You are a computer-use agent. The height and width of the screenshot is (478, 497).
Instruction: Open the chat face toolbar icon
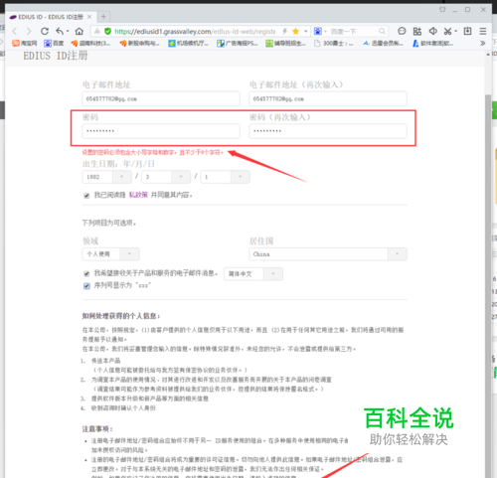click(402, 31)
